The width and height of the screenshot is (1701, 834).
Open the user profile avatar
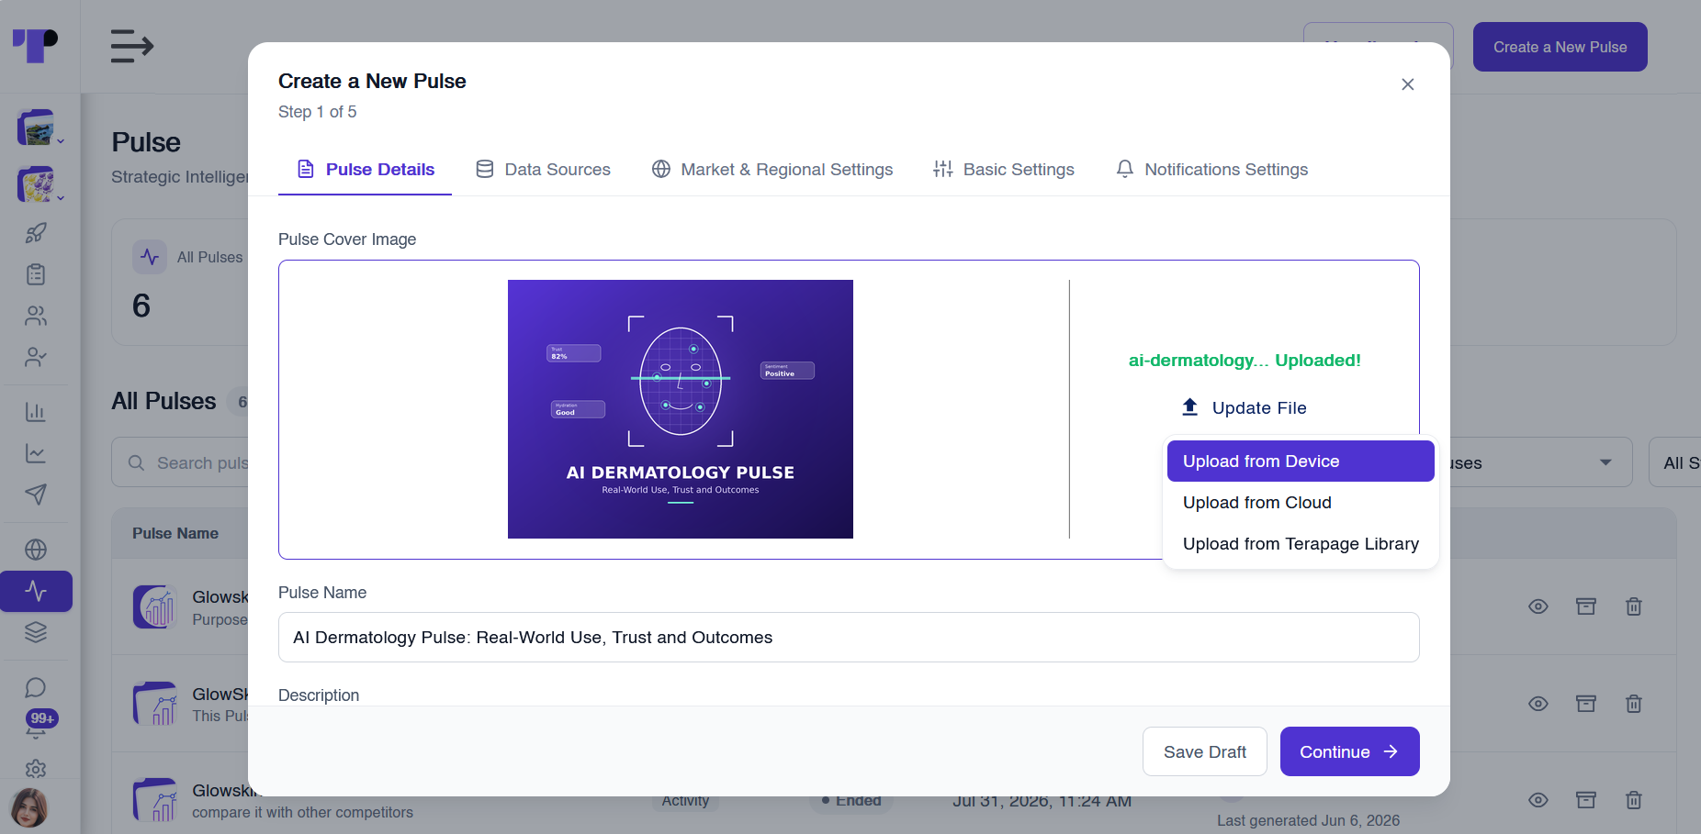[x=29, y=808]
